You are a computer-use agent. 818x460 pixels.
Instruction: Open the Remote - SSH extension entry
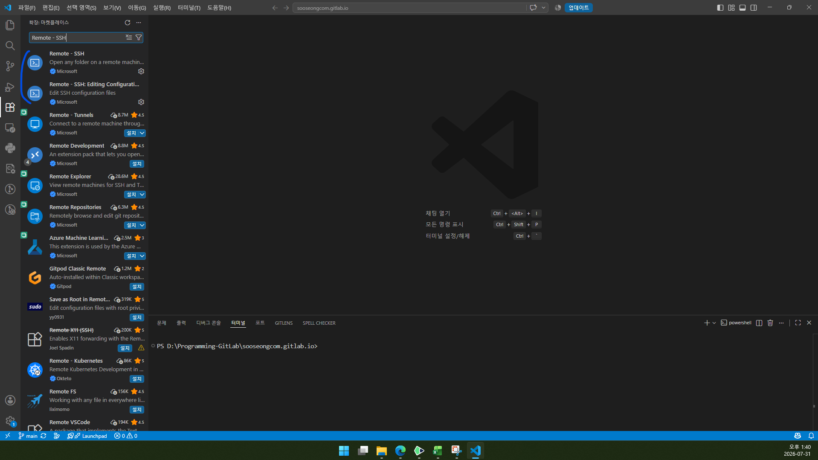click(85, 63)
